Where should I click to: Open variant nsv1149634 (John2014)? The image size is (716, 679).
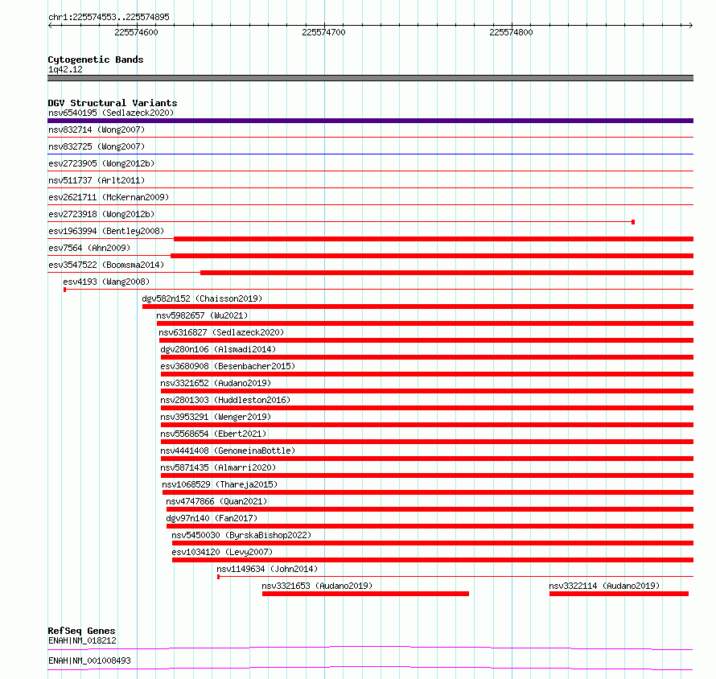[x=266, y=569]
